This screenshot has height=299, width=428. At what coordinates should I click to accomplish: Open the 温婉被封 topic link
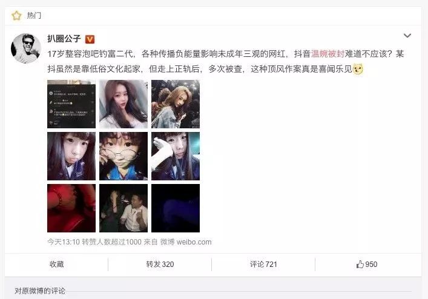tap(328, 54)
